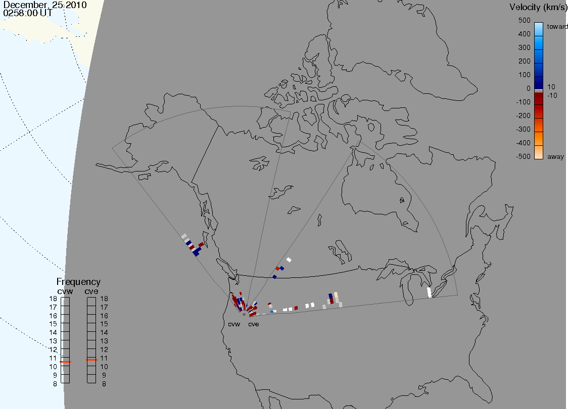Click the 8 cell of cve frequency bar
The width and height of the screenshot is (568, 409).
tap(91, 379)
